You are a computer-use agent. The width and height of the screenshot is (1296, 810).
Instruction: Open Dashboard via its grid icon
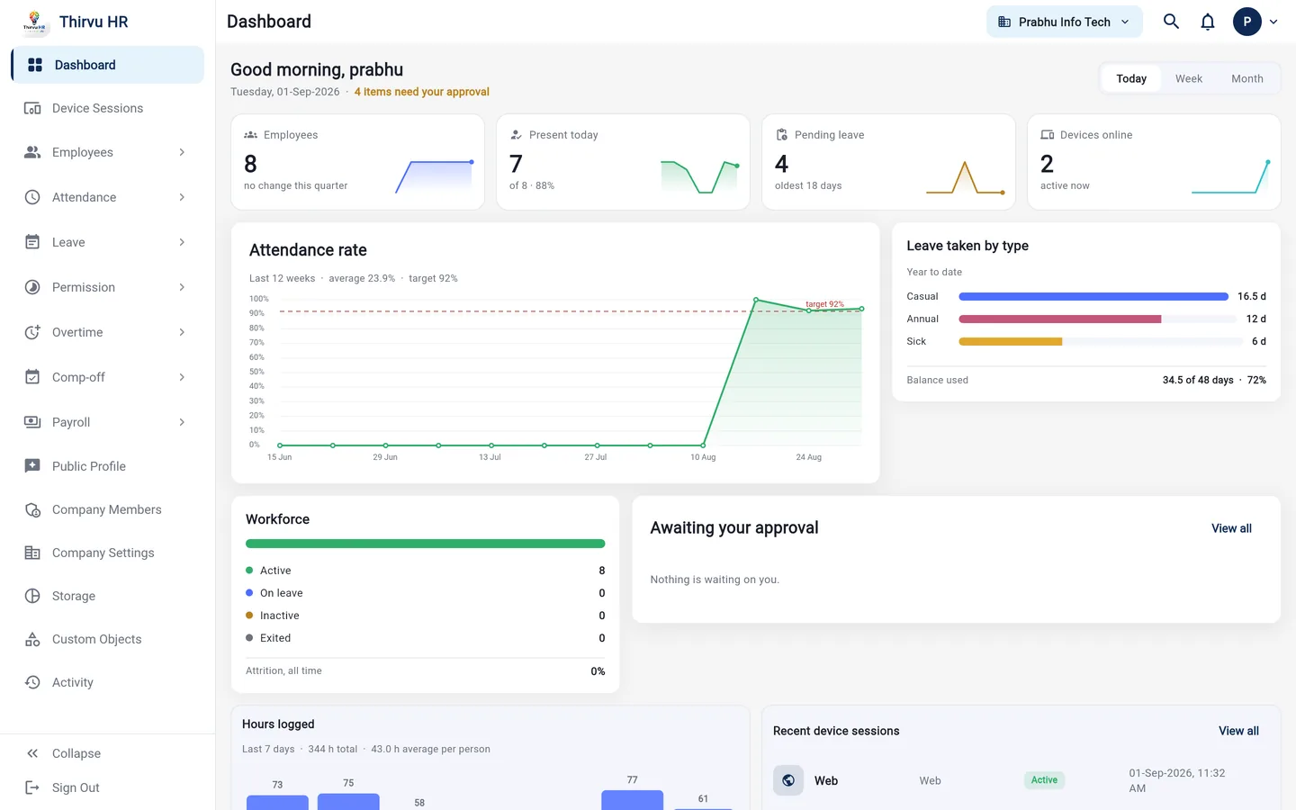point(35,65)
